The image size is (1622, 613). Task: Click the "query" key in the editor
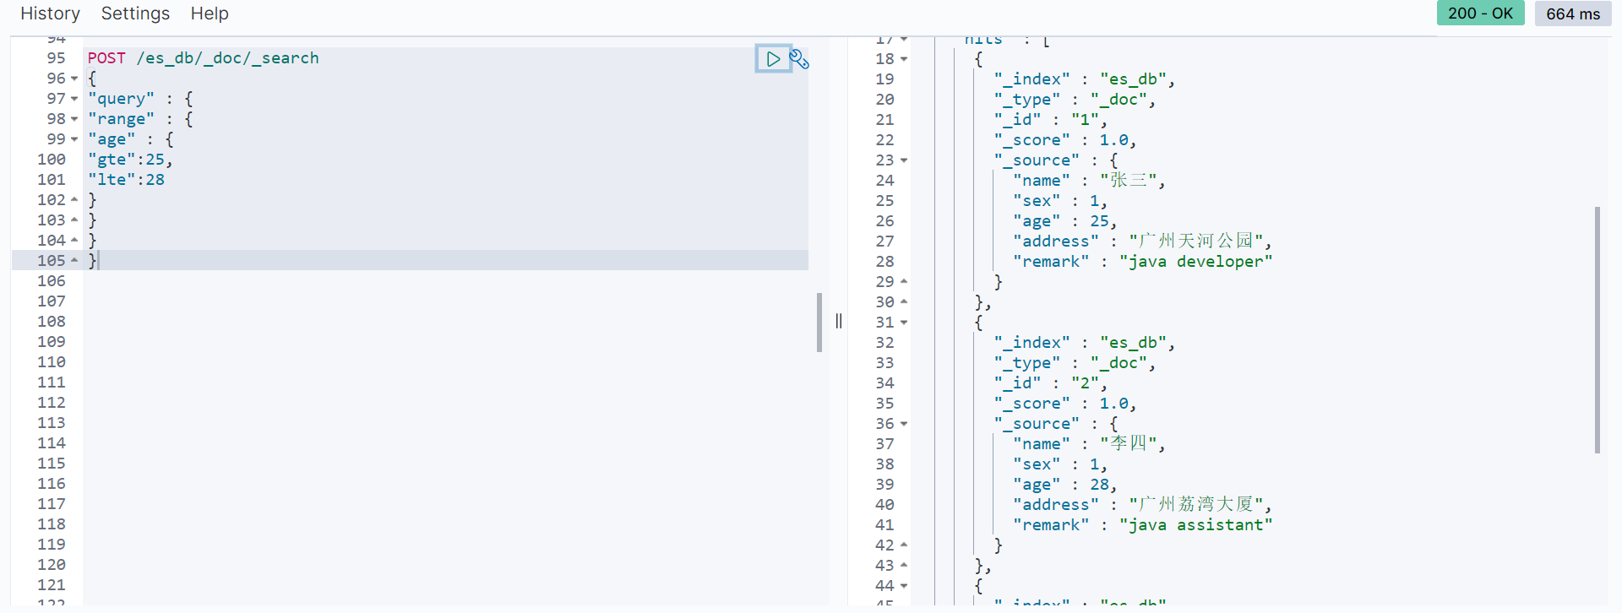pos(121,99)
